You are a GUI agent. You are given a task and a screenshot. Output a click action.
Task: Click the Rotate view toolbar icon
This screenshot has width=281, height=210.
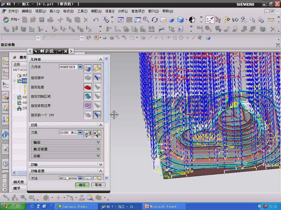pos(154,20)
